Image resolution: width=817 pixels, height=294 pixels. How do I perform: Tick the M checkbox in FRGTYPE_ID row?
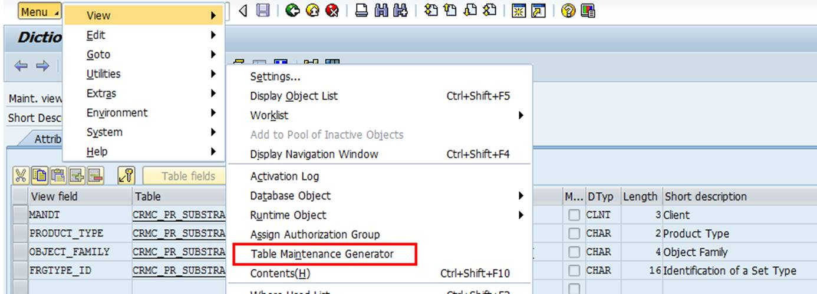tap(574, 270)
